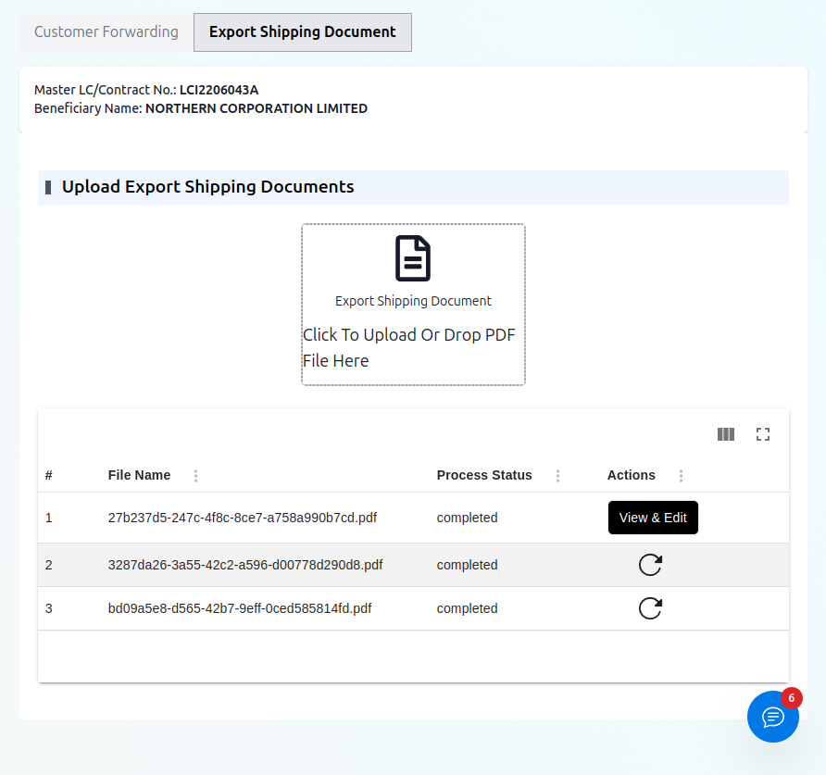This screenshot has height=775, width=826.
Task: Open the show/hide columns icon
Action: tap(726, 434)
